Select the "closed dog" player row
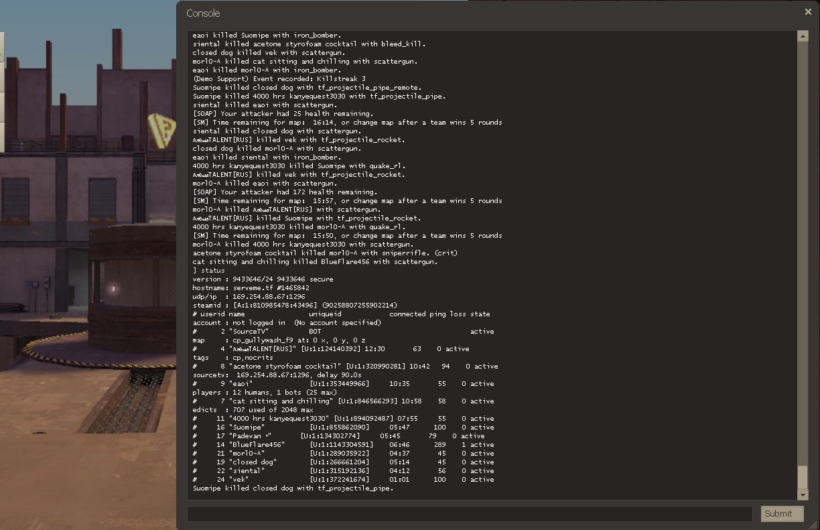This screenshot has height=530, width=820. (x=342, y=462)
